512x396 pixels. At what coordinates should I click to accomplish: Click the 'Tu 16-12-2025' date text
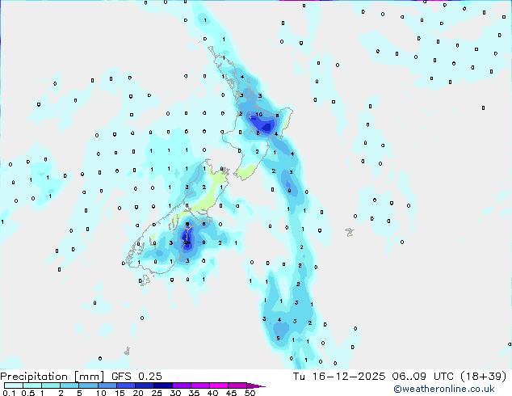[339, 376]
